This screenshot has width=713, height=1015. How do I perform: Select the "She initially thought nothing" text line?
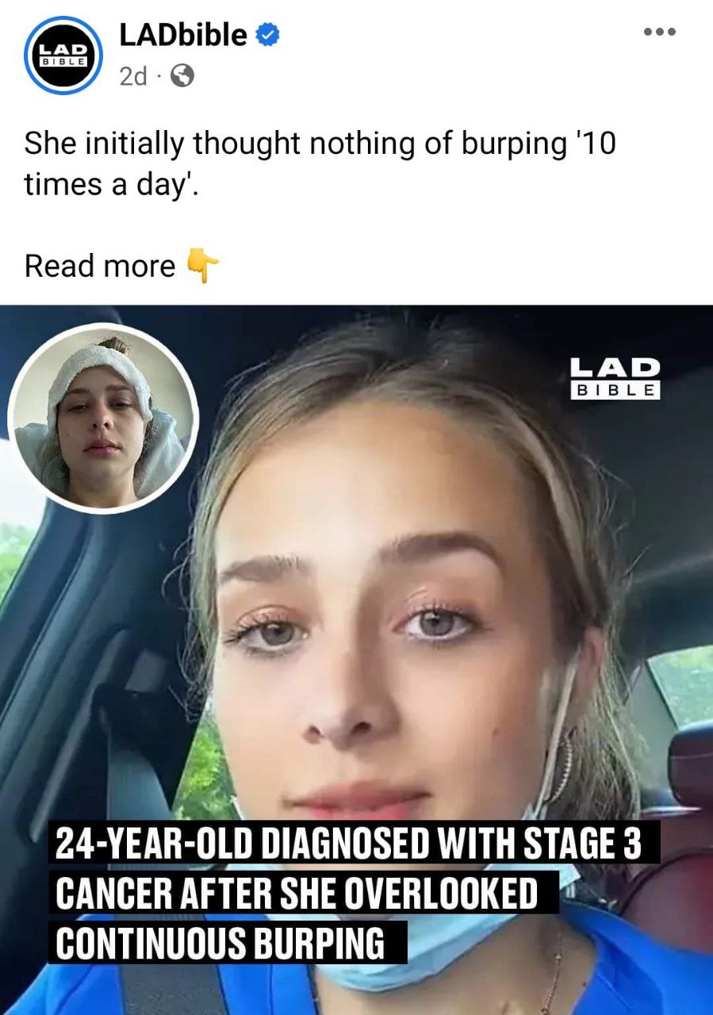point(320,144)
